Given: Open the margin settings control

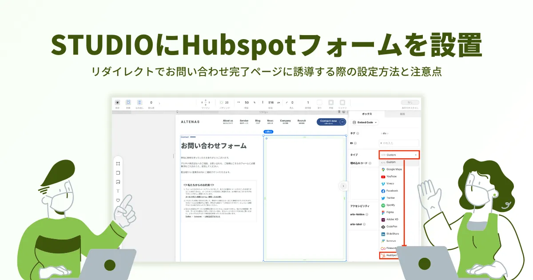Looking at the screenshot, I should 205,102.
